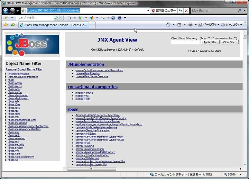Click the com.arjuna.ats.properties section heading

pos(93,87)
